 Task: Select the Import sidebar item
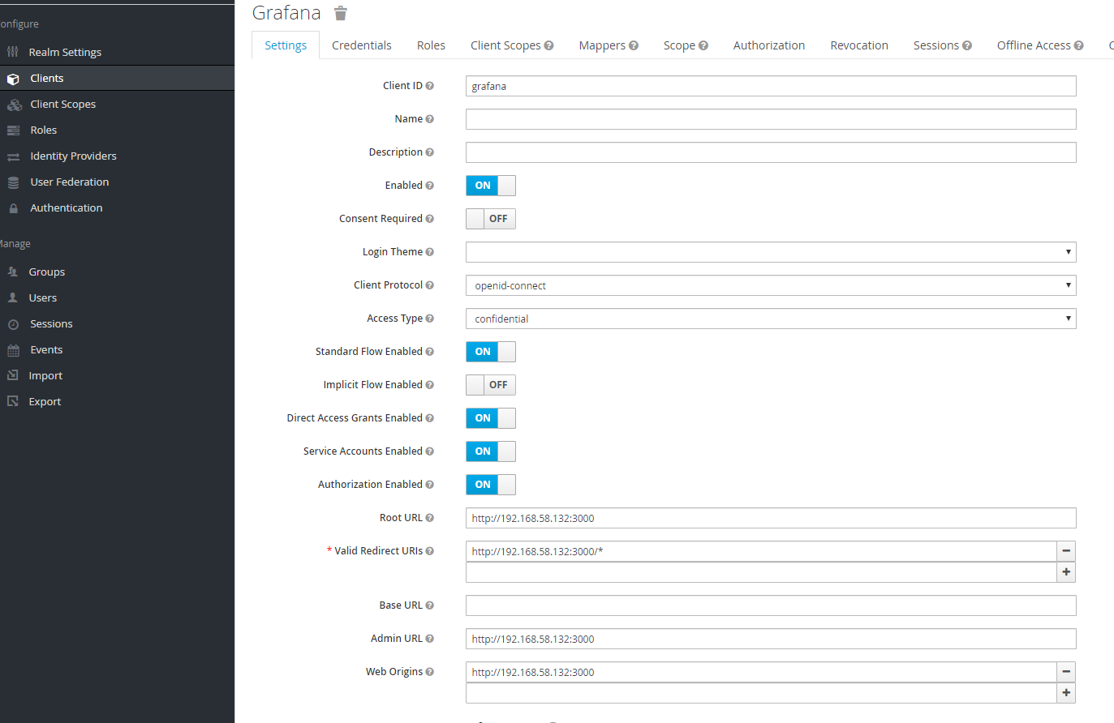[x=46, y=375]
